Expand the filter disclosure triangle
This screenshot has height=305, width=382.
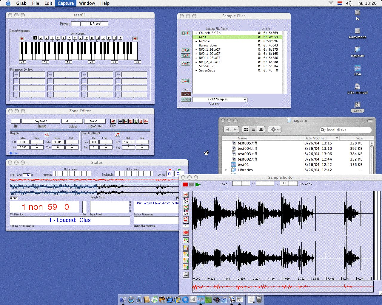pos(11,153)
